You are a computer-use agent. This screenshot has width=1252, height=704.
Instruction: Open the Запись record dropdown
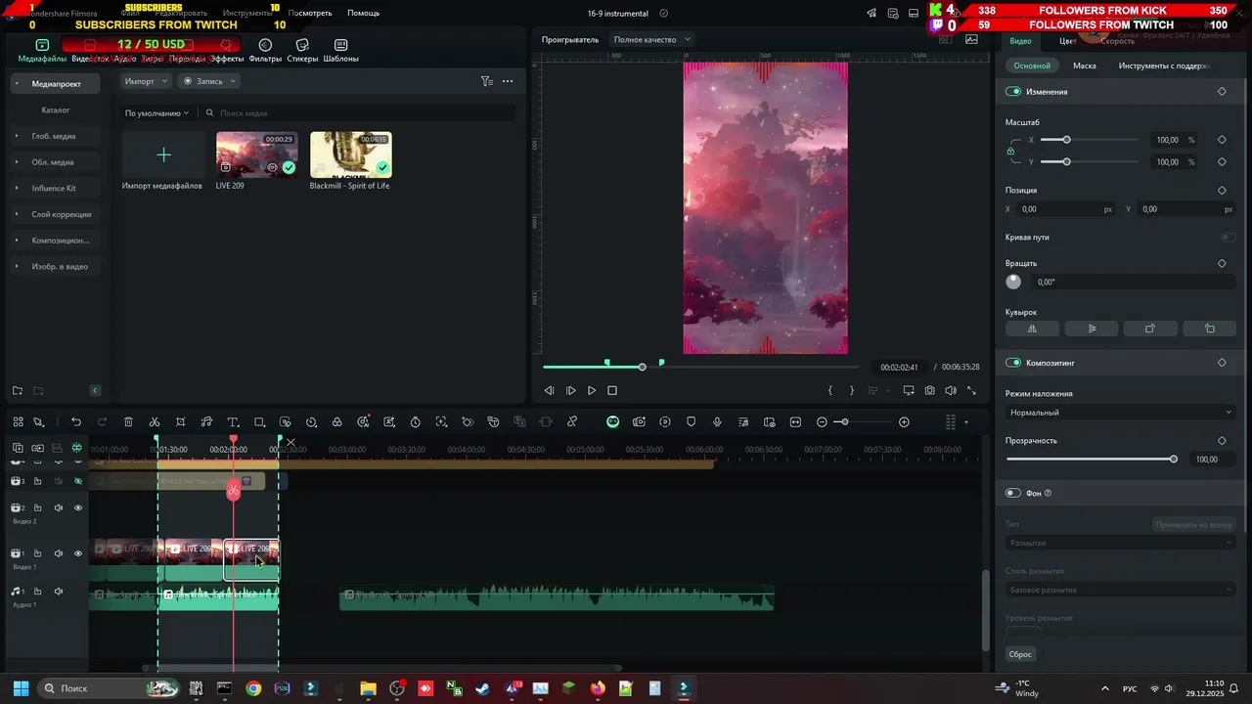coord(208,81)
